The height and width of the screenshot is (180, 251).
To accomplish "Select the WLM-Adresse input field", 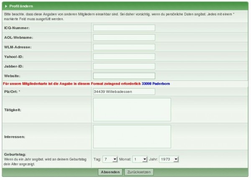I will (x=124, y=47).
